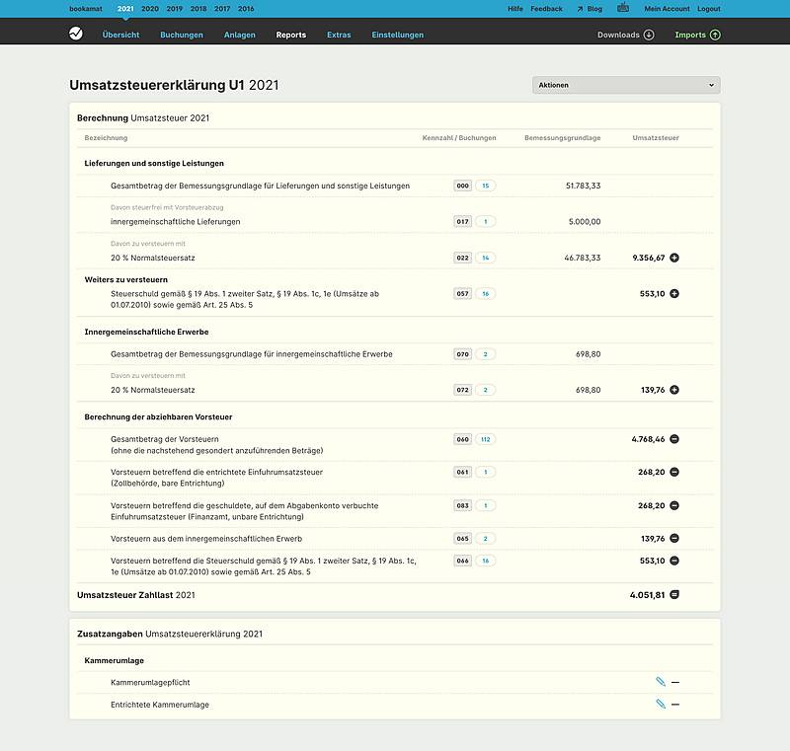This screenshot has height=751, width=790.
Task: Click the plus icon next to 553,10 Steuerschuld
Action: click(x=674, y=293)
